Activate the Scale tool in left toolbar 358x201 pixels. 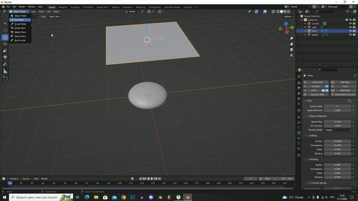click(x=5, y=50)
